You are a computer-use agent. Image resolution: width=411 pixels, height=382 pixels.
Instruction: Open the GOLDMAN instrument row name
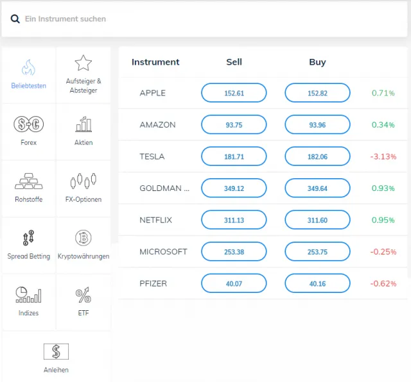164,188
